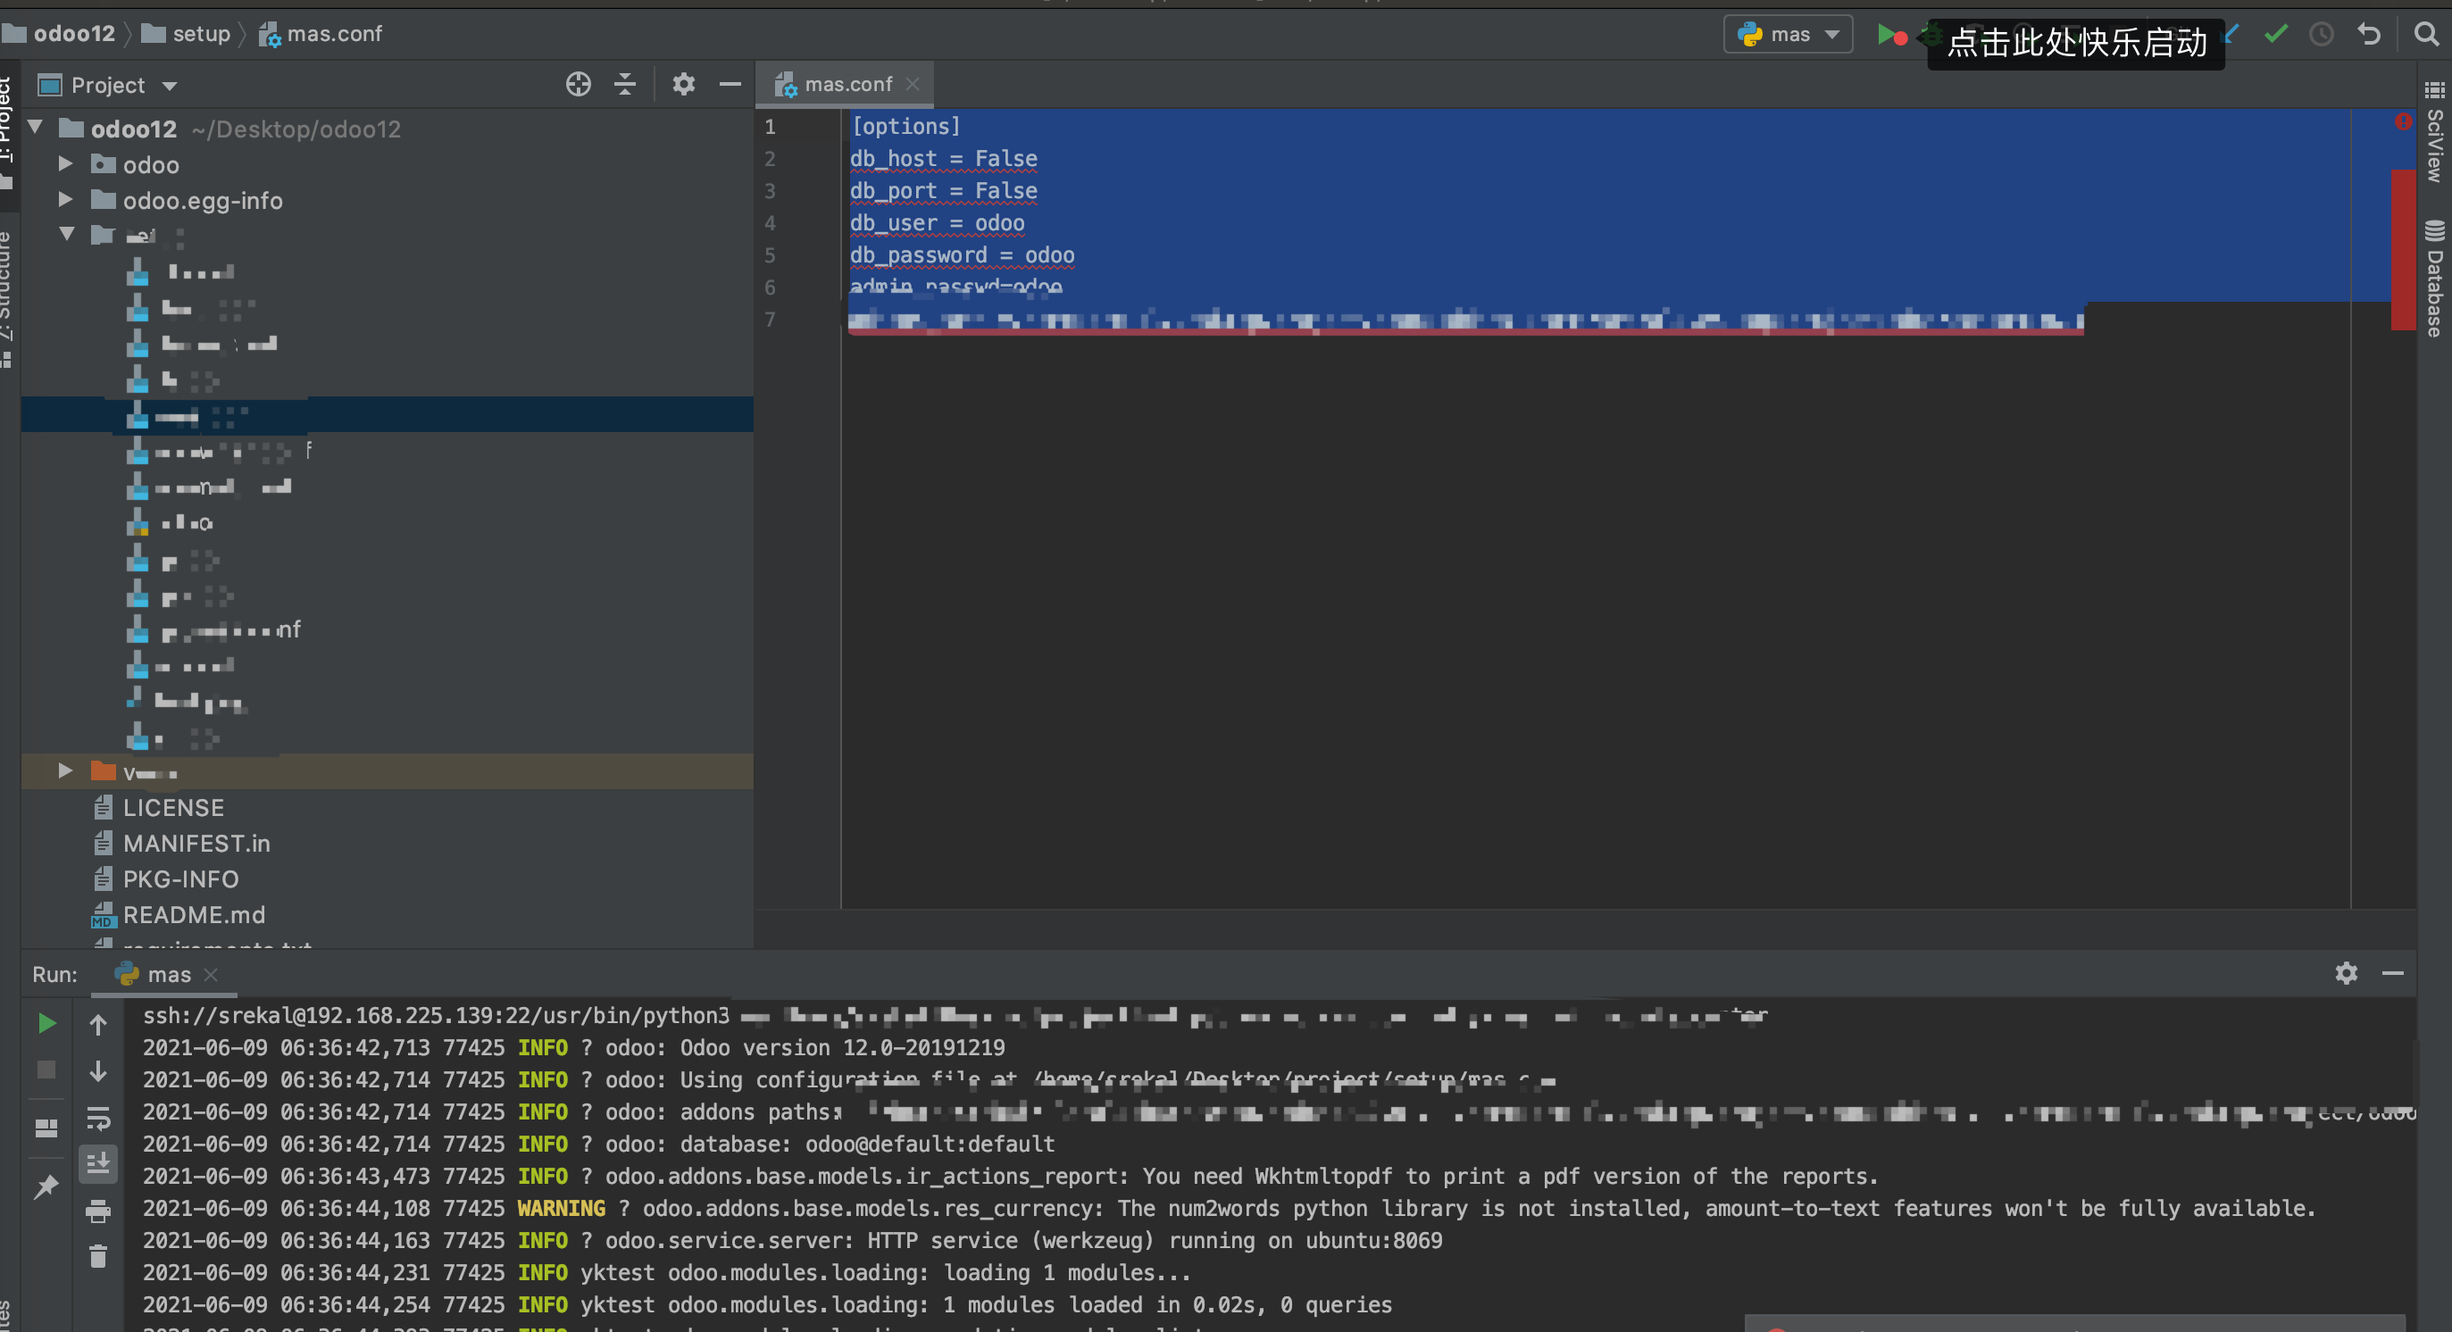Viewport: 2452px width, 1332px height.
Task: Open the README.md file in tree
Action: point(193,914)
